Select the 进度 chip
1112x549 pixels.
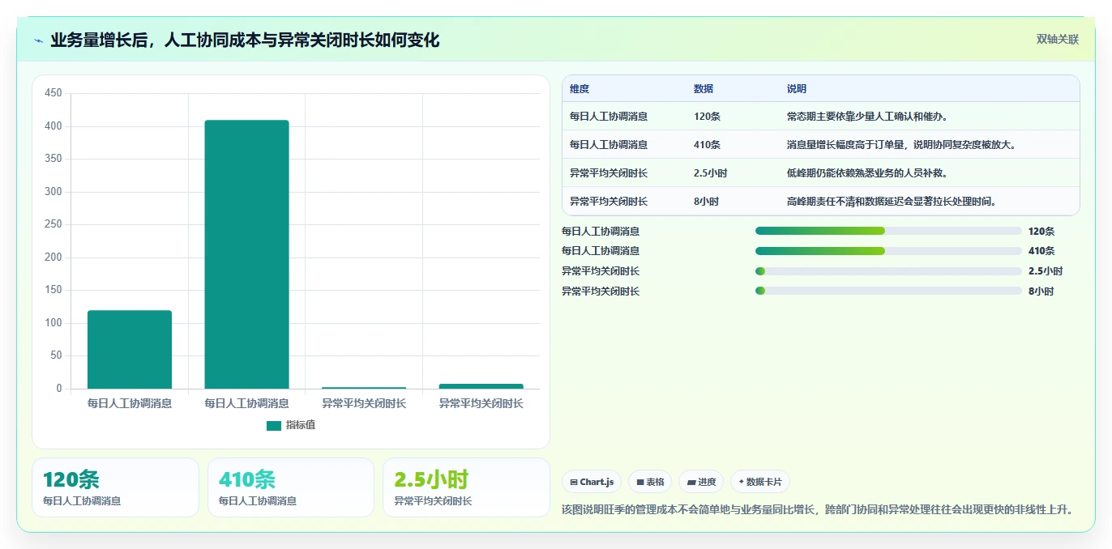tap(701, 482)
